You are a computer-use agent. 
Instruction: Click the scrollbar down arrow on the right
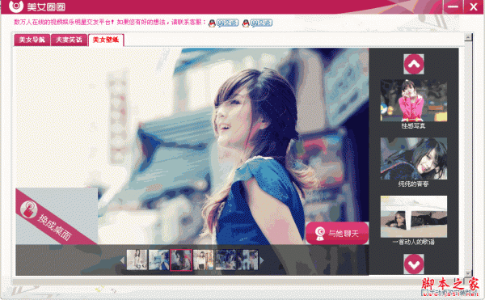pos(468,273)
